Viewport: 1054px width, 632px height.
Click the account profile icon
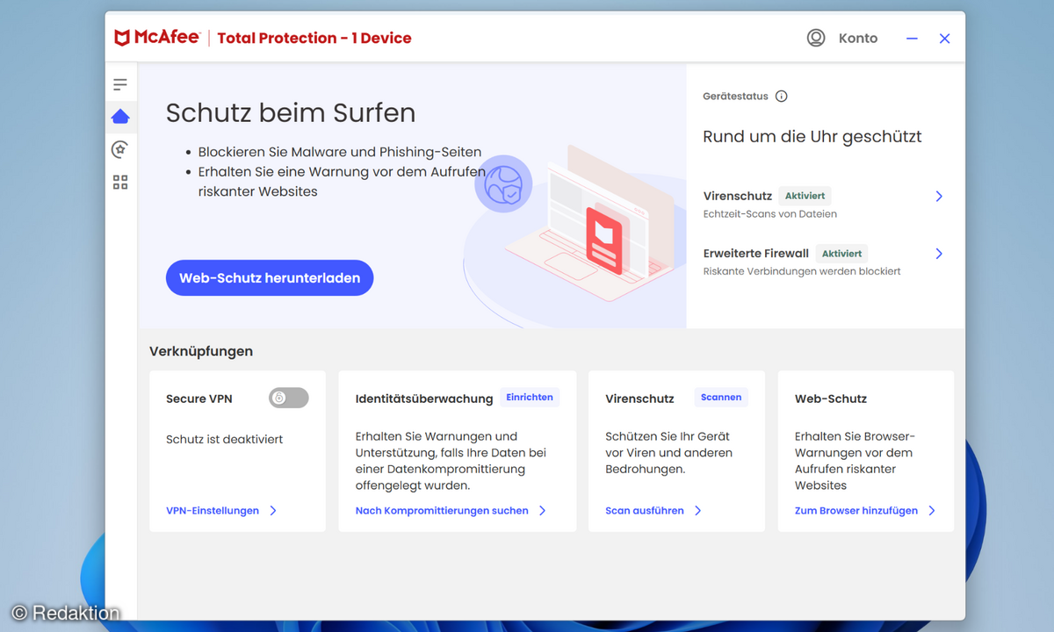(x=816, y=38)
